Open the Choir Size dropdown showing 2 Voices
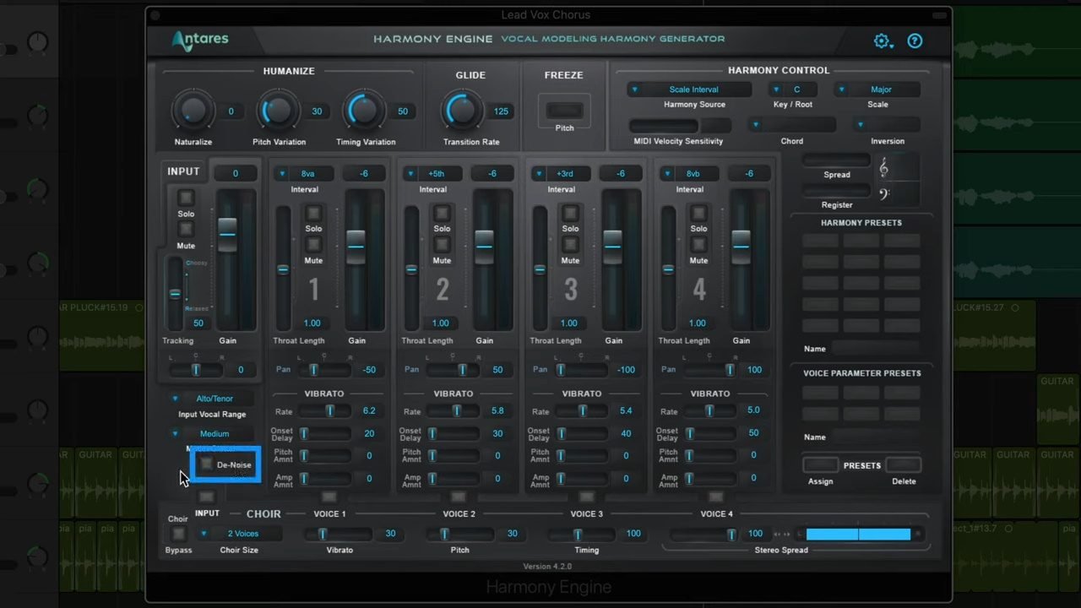 (x=238, y=533)
